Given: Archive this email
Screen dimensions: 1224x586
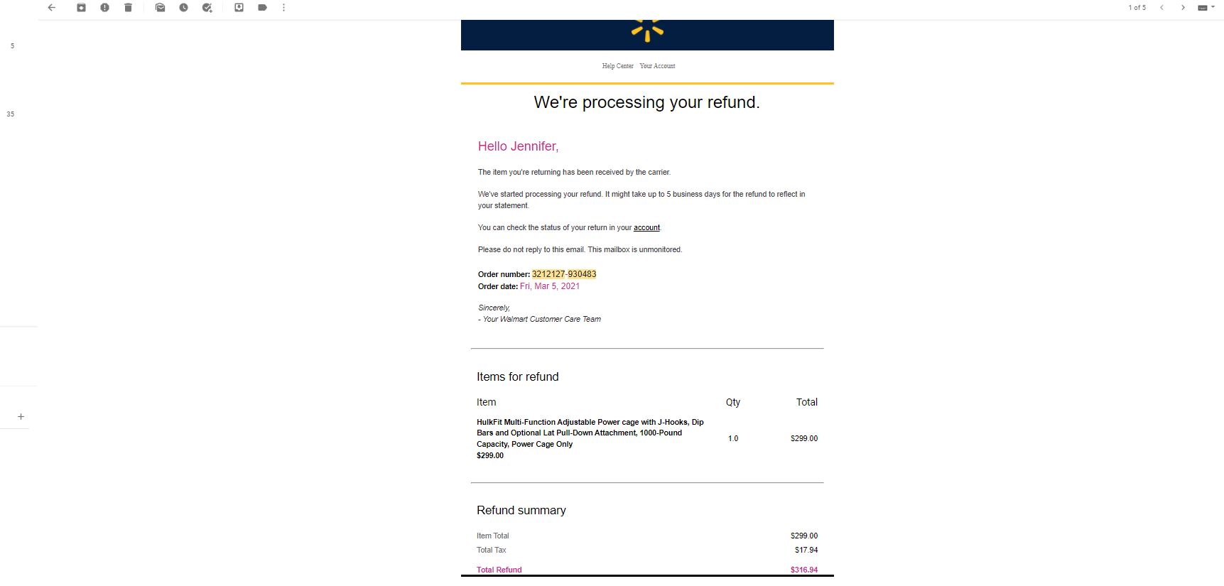Looking at the screenshot, I should 81,8.
